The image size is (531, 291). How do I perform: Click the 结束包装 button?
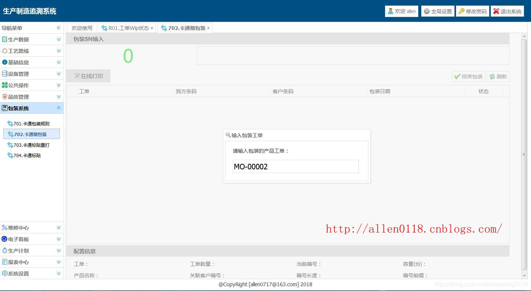click(x=469, y=77)
